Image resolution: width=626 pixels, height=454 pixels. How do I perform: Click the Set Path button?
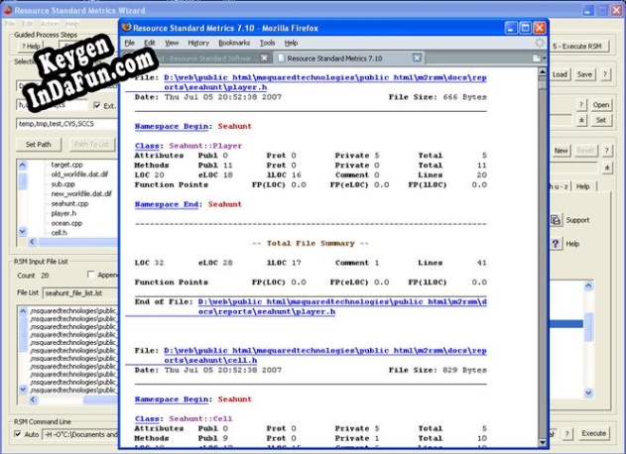coord(39,145)
